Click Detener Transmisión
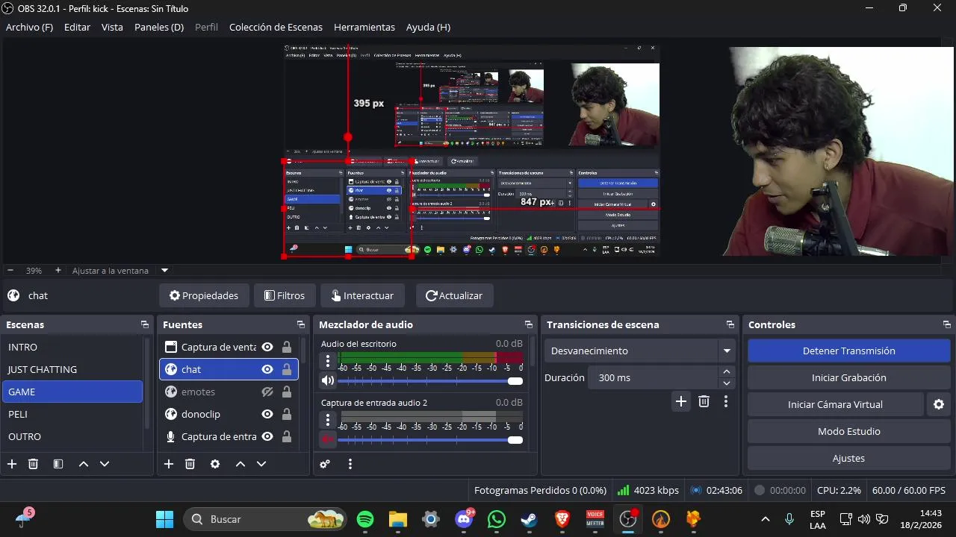956x537 pixels. [x=848, y=351]
